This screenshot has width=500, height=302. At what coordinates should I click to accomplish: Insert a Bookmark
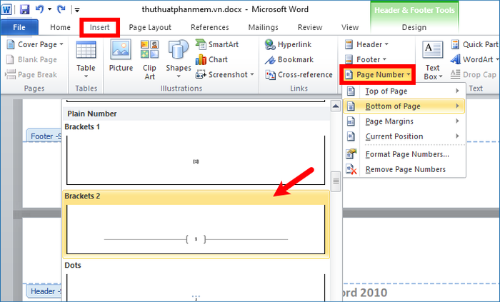pyautogui.click(x=289, y=59)
